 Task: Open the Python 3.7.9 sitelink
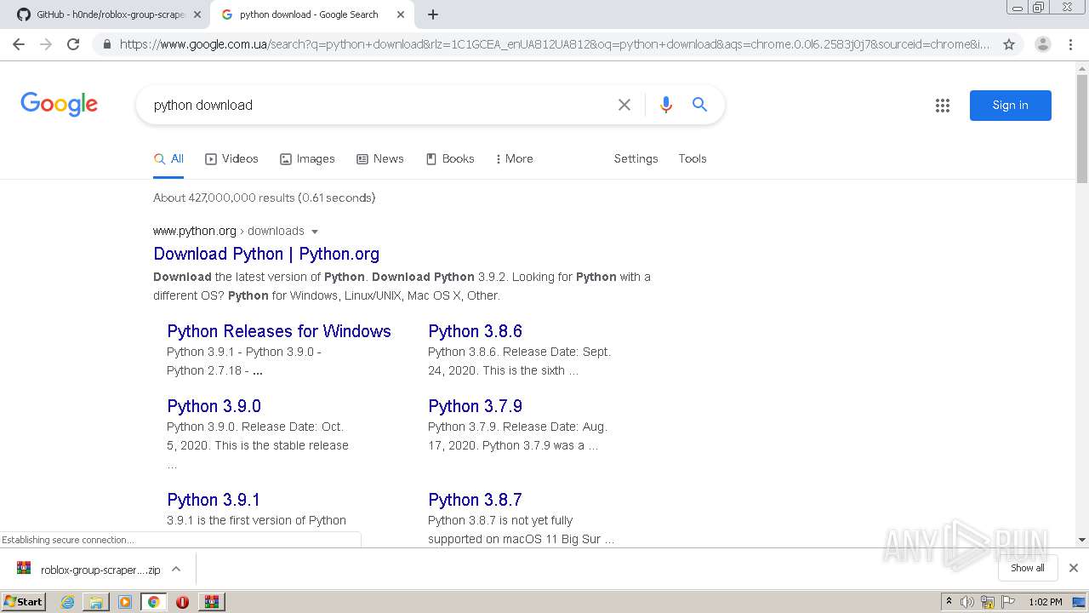click(x=475, y=406)
